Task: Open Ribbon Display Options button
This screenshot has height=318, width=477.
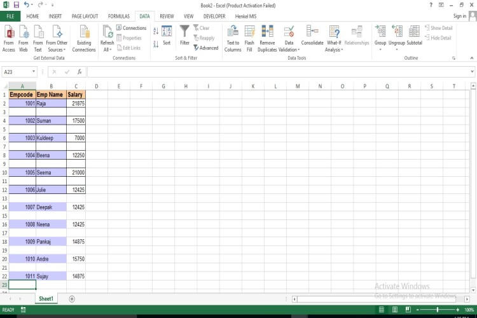Action: point(441,5)
